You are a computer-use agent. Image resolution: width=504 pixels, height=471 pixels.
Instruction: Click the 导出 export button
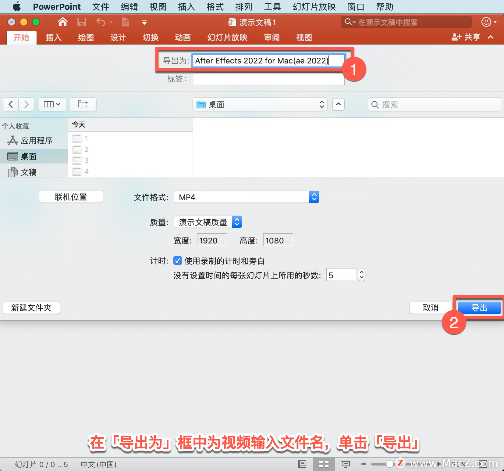tap(479, 308)
